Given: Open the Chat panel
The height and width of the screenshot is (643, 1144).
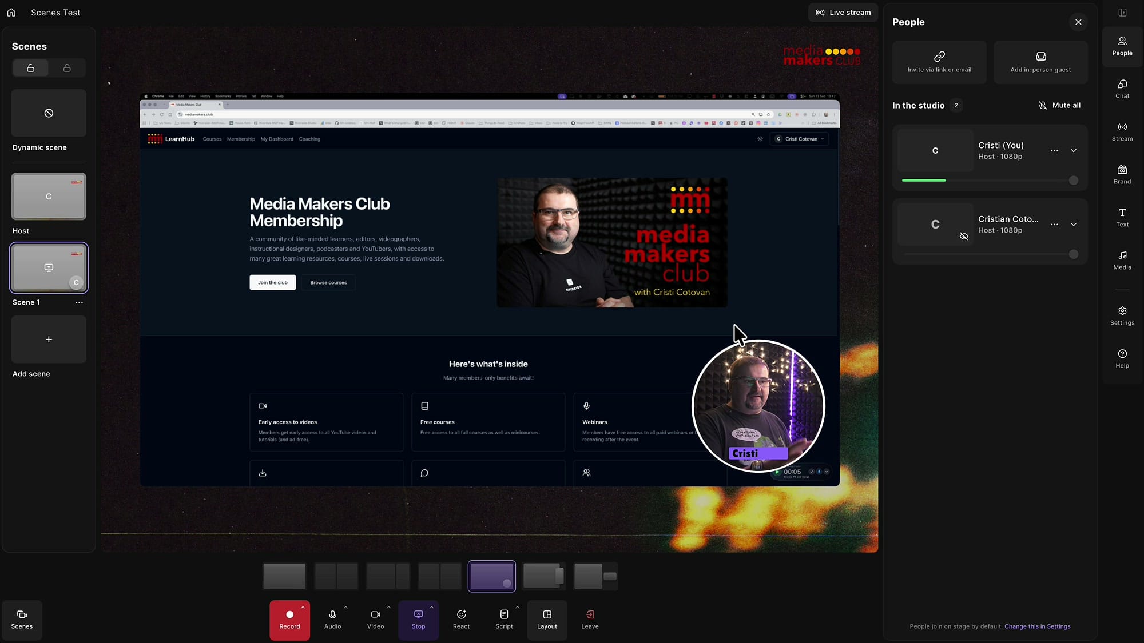Looking at the screenshot, I should pyautogui.click(x=1122, y=89).
